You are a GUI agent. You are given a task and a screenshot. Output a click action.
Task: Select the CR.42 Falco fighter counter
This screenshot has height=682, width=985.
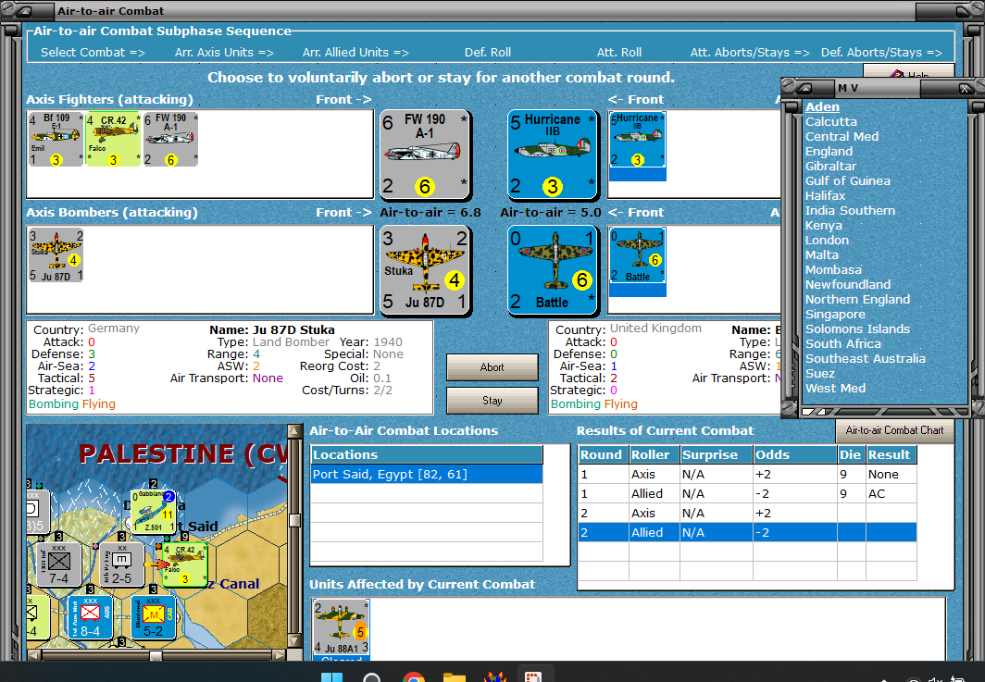click(x=113, y=140)
